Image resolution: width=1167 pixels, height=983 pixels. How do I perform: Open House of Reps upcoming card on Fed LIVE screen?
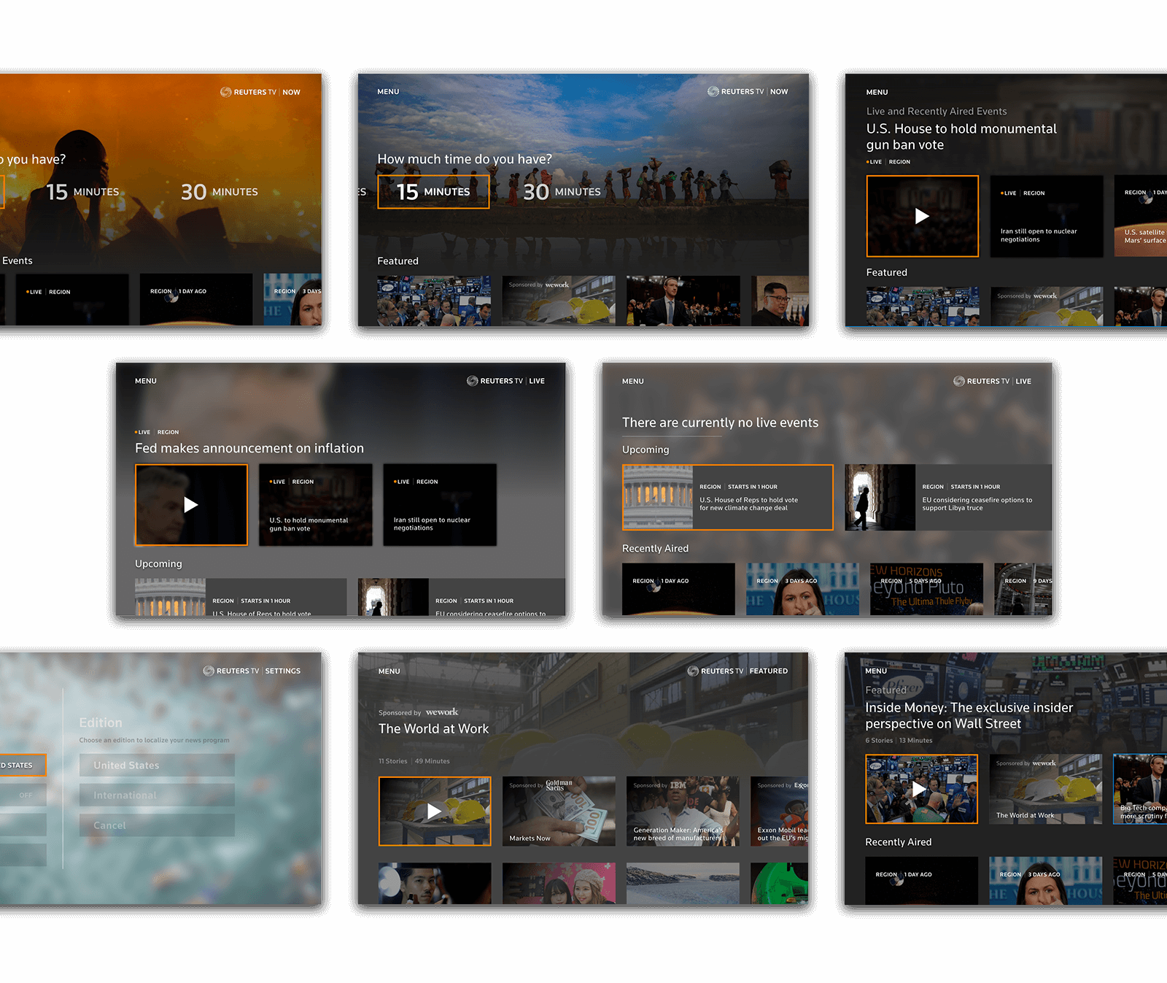coord(241,598)
